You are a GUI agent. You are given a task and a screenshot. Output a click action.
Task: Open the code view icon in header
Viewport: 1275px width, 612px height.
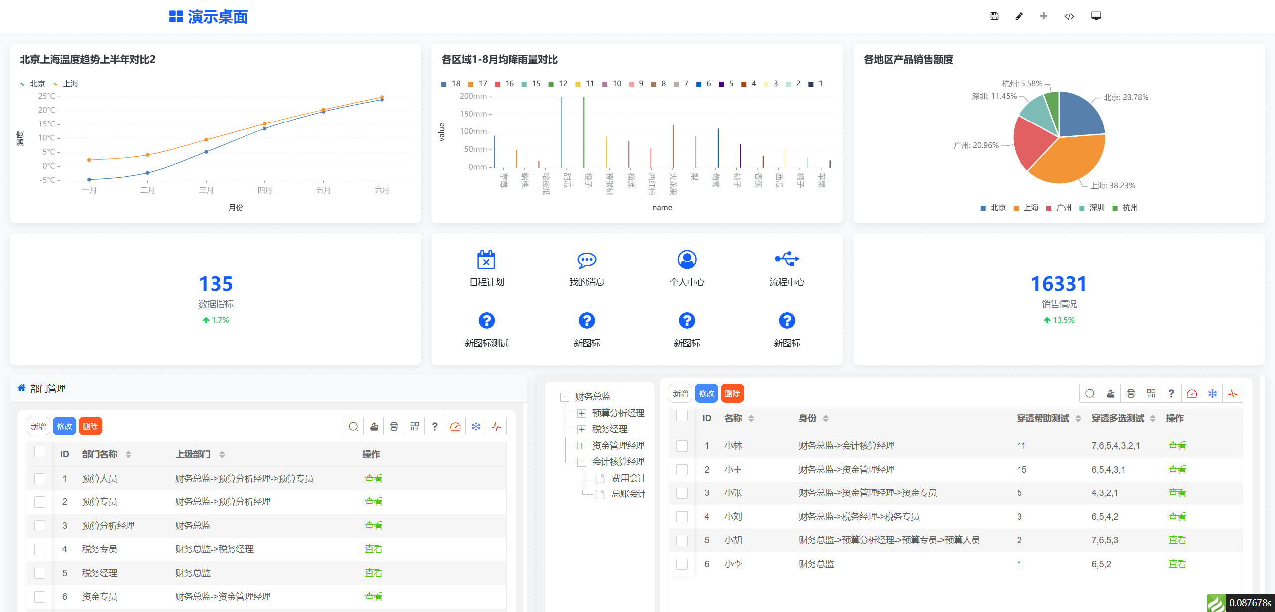(1069, 16)
